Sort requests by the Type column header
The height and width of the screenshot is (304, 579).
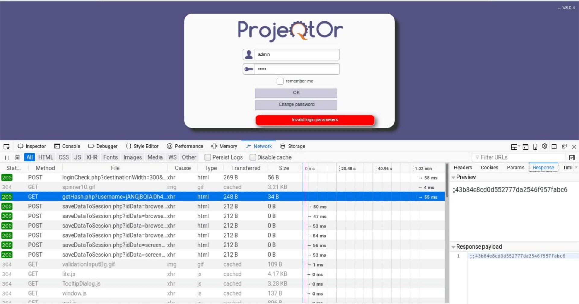point(210,168)
